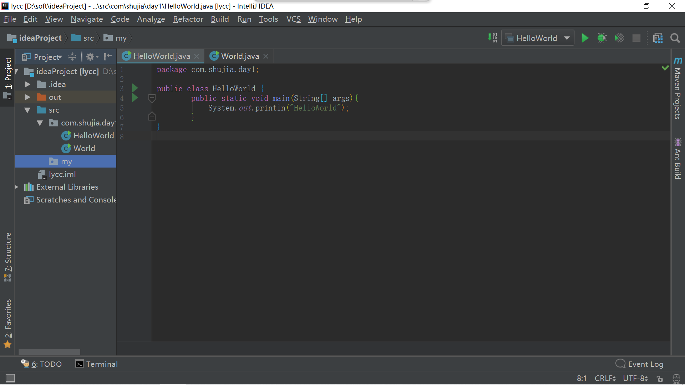Click the Debug bug icon
Screen dimensions: 685x385
602,38
